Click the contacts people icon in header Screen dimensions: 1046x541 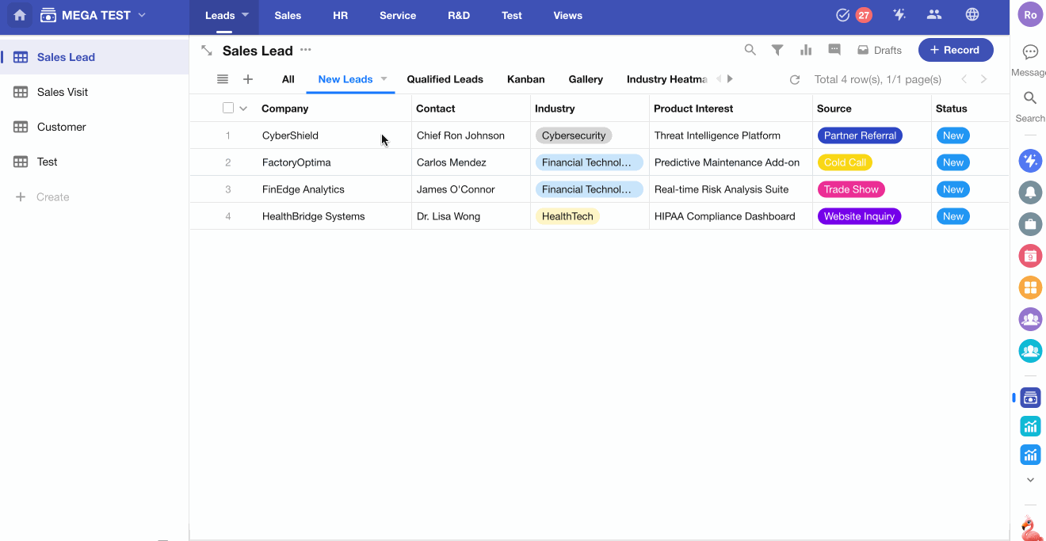pyautogui.click(x=934, y=15)
